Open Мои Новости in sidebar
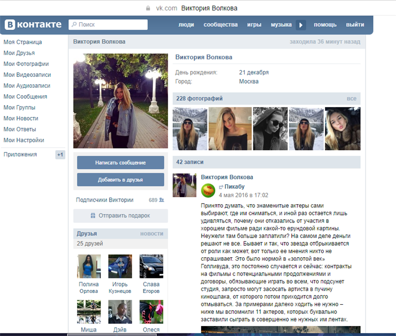 click(21, 118)
